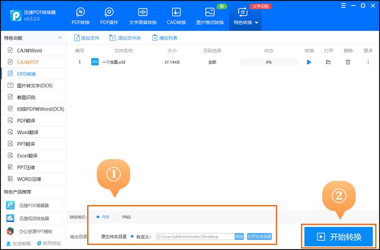
Task: Choose PDF翻译 sidebar item
Action: (33, 121)
